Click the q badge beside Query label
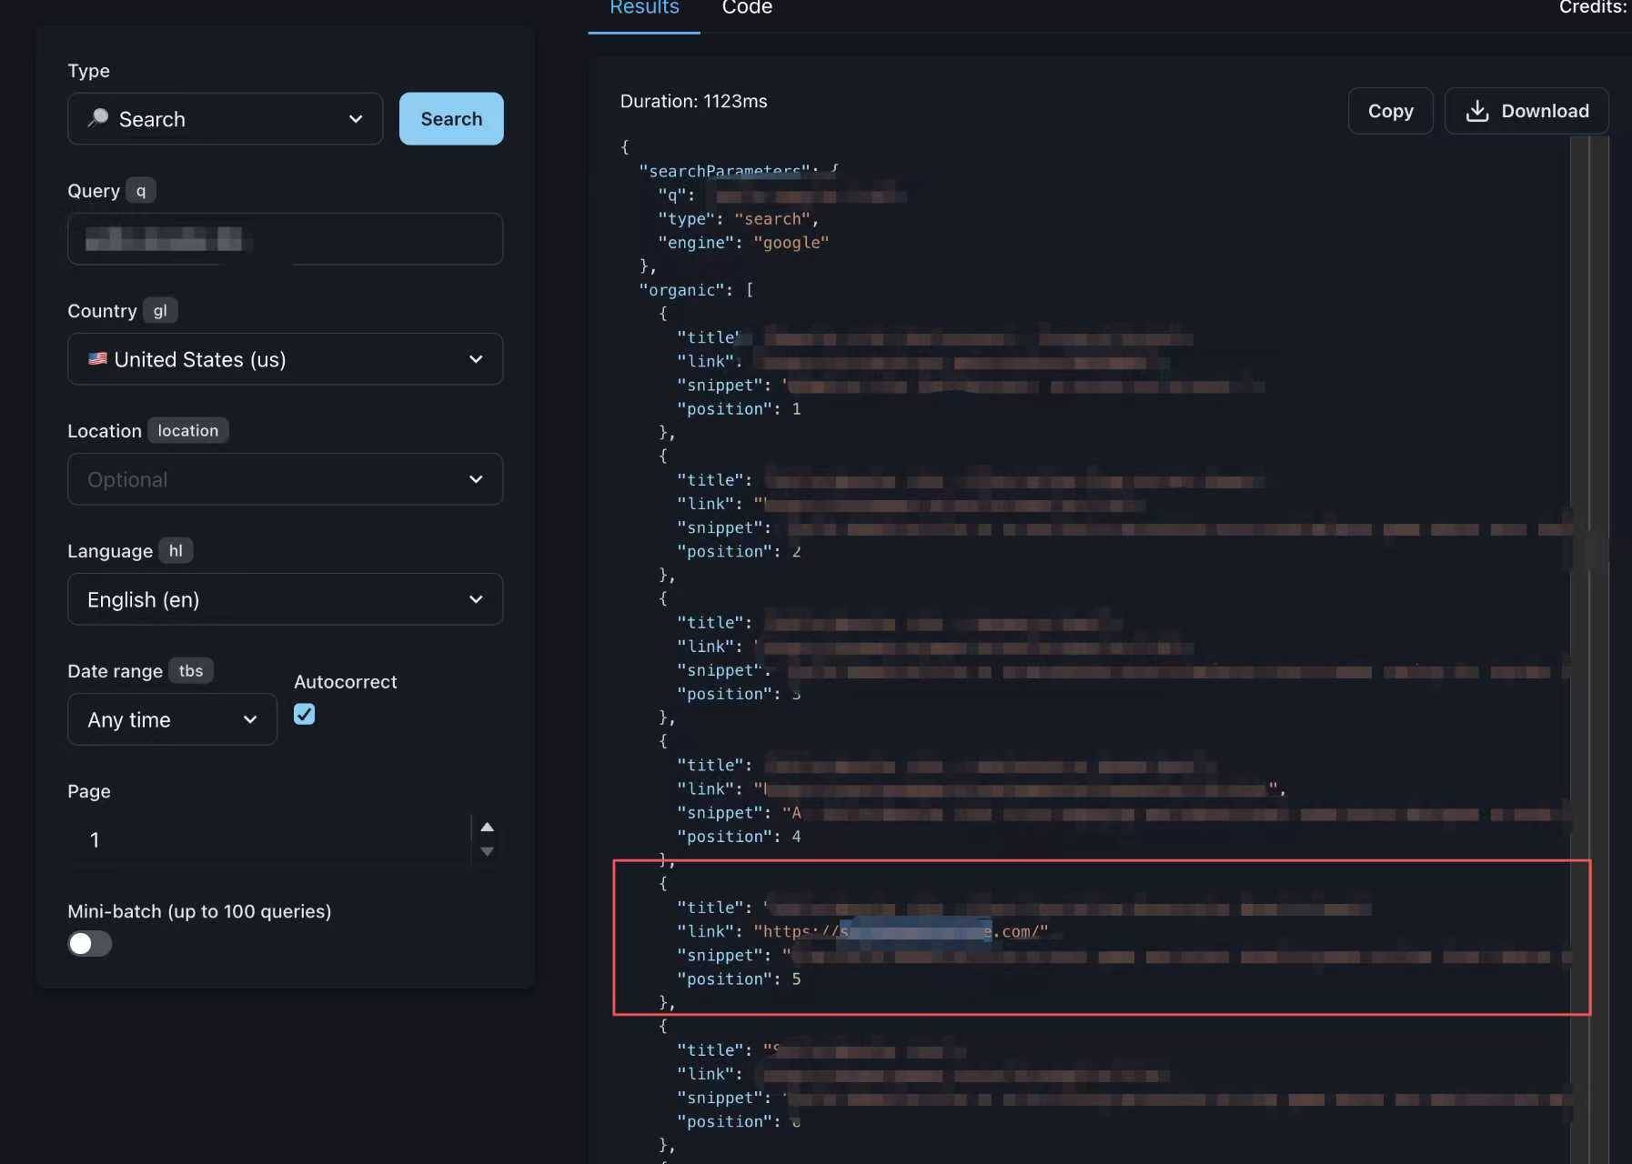This screenshot has height=1164, width=1632. [x=141, y=191]
